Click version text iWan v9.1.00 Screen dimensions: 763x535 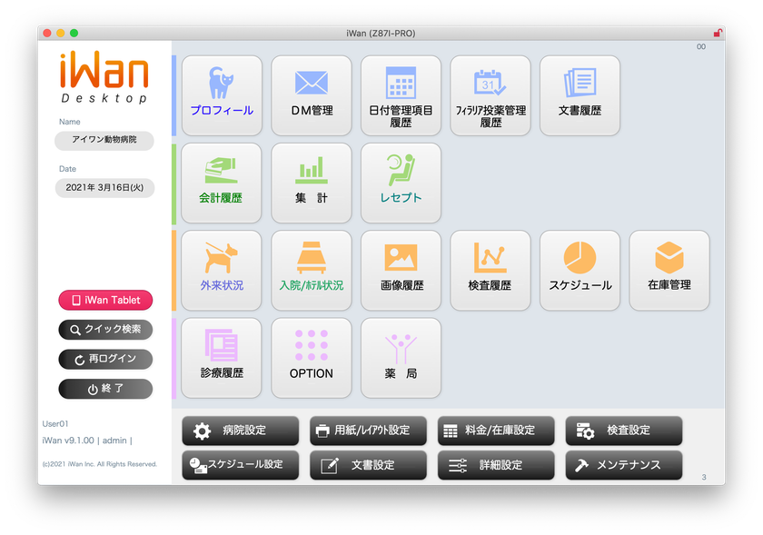pos(68,441)
